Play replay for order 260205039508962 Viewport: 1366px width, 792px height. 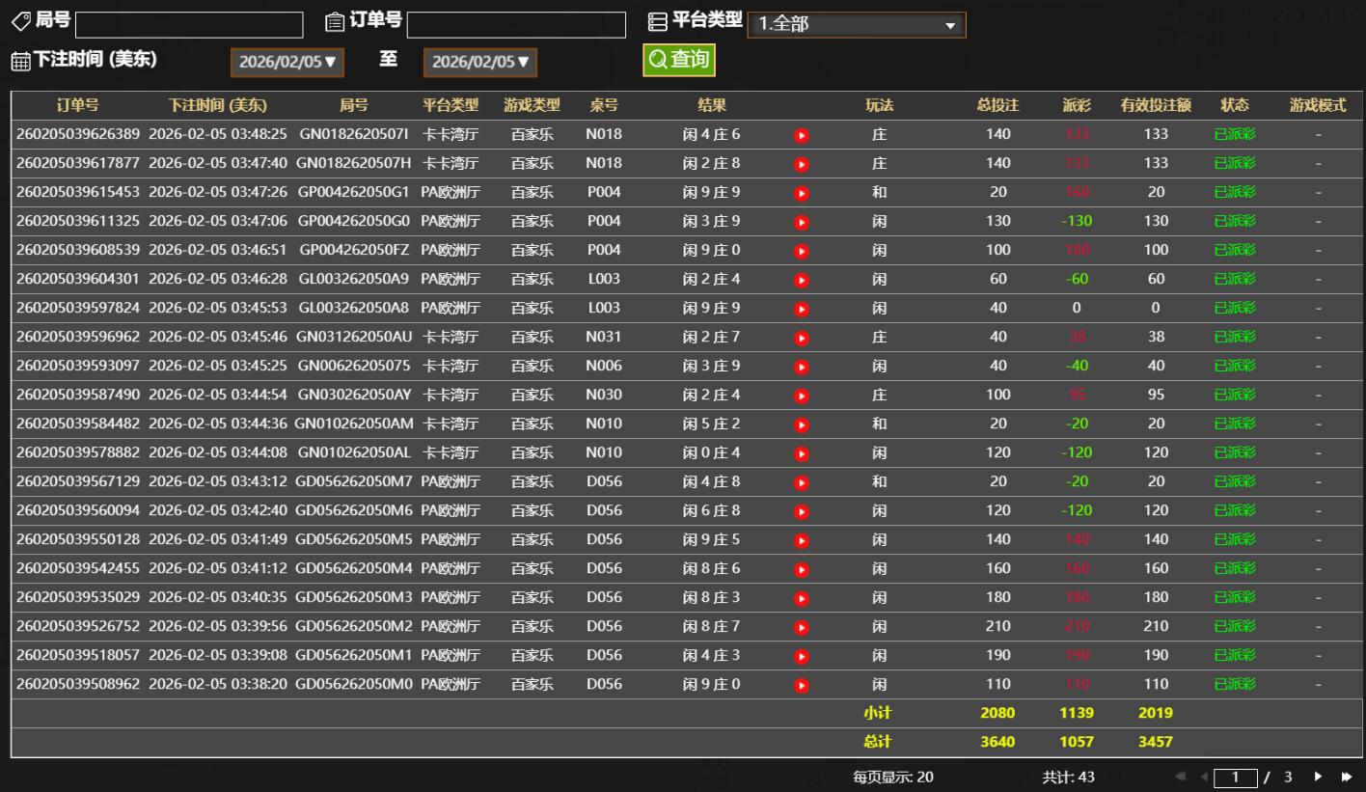pyautogui.click(x=801, y=685)
